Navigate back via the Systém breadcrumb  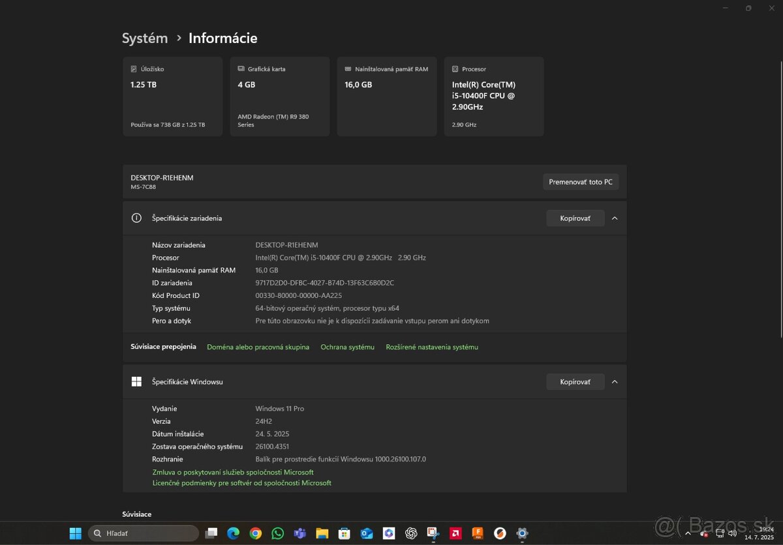click(144, 38)
